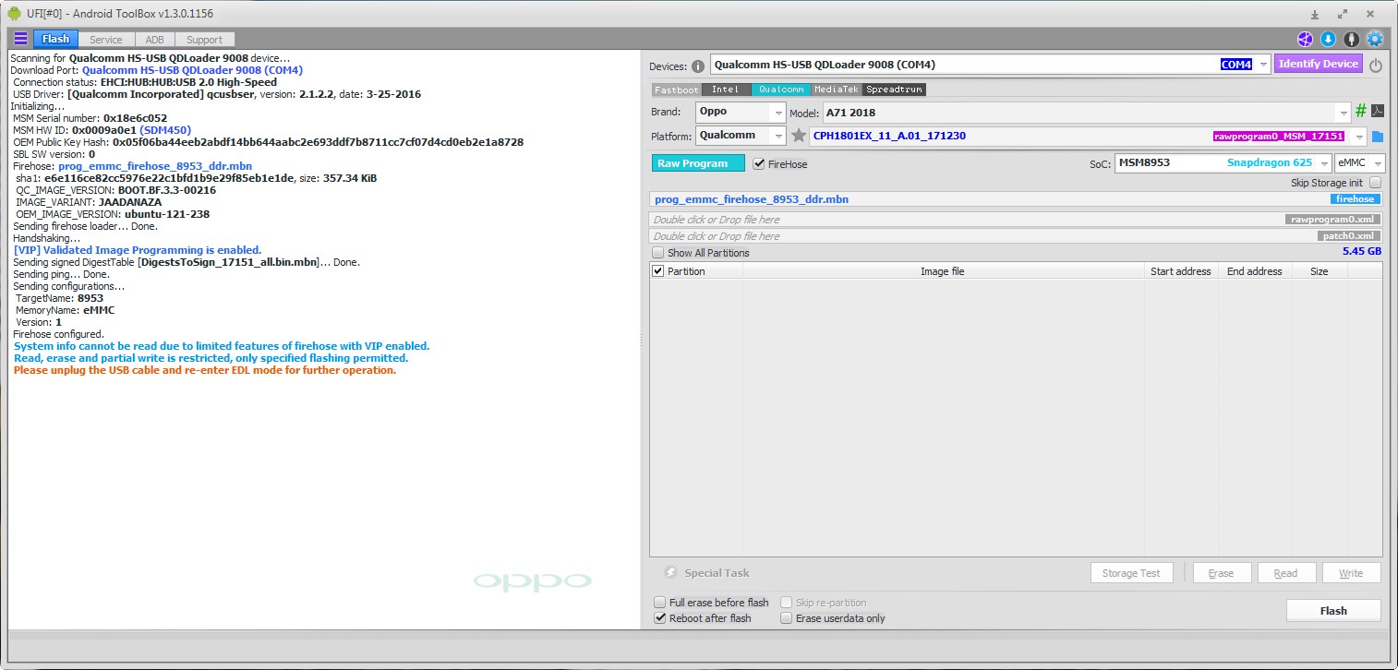Click the power icon beside Identify Device
1398x670 pixels.
(x=1376, y=66)
